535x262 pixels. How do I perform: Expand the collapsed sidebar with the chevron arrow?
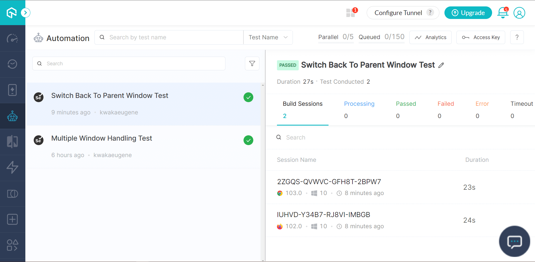tap(26, 13)
